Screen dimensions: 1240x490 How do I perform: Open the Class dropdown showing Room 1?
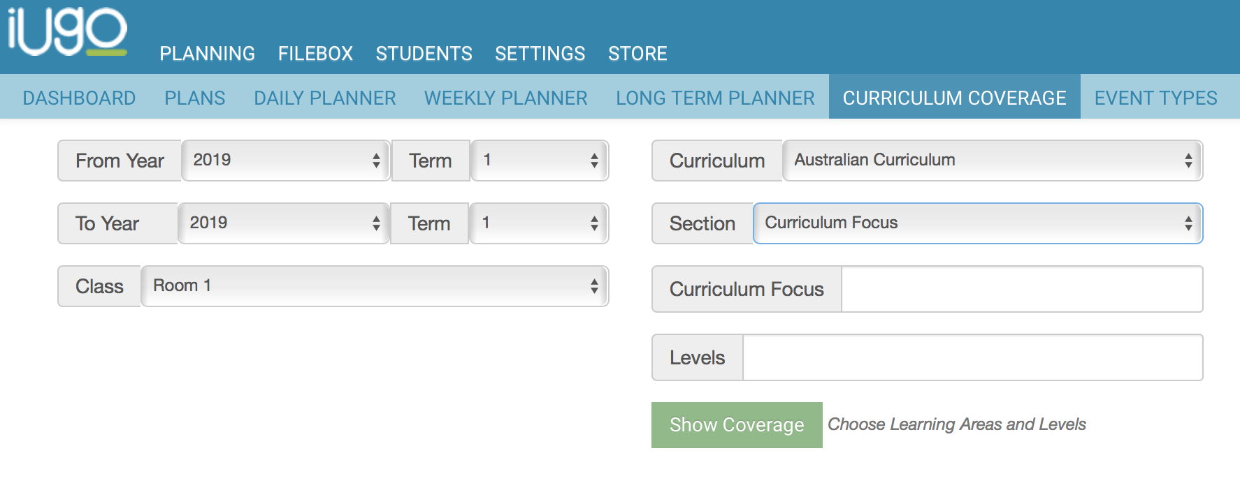tap(375, 286)
